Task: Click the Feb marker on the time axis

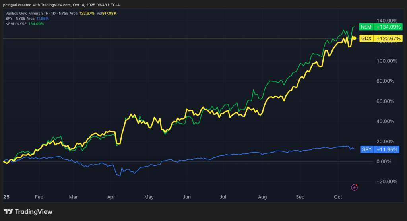Action: tap(39, 197)
